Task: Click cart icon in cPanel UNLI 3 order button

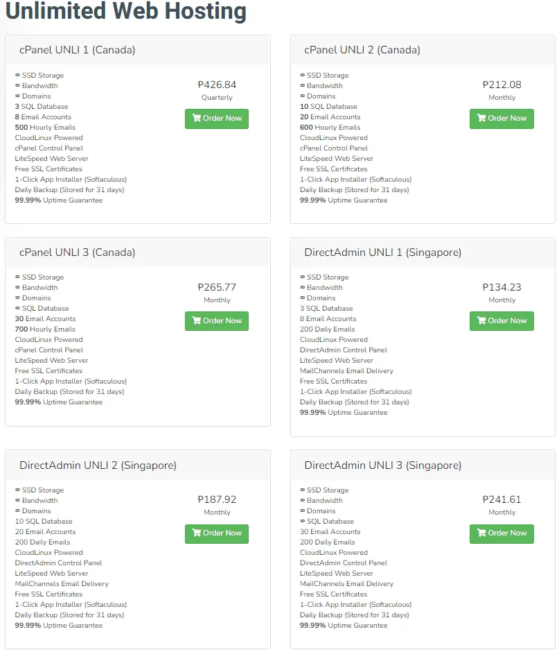Action: click(197, 320)
